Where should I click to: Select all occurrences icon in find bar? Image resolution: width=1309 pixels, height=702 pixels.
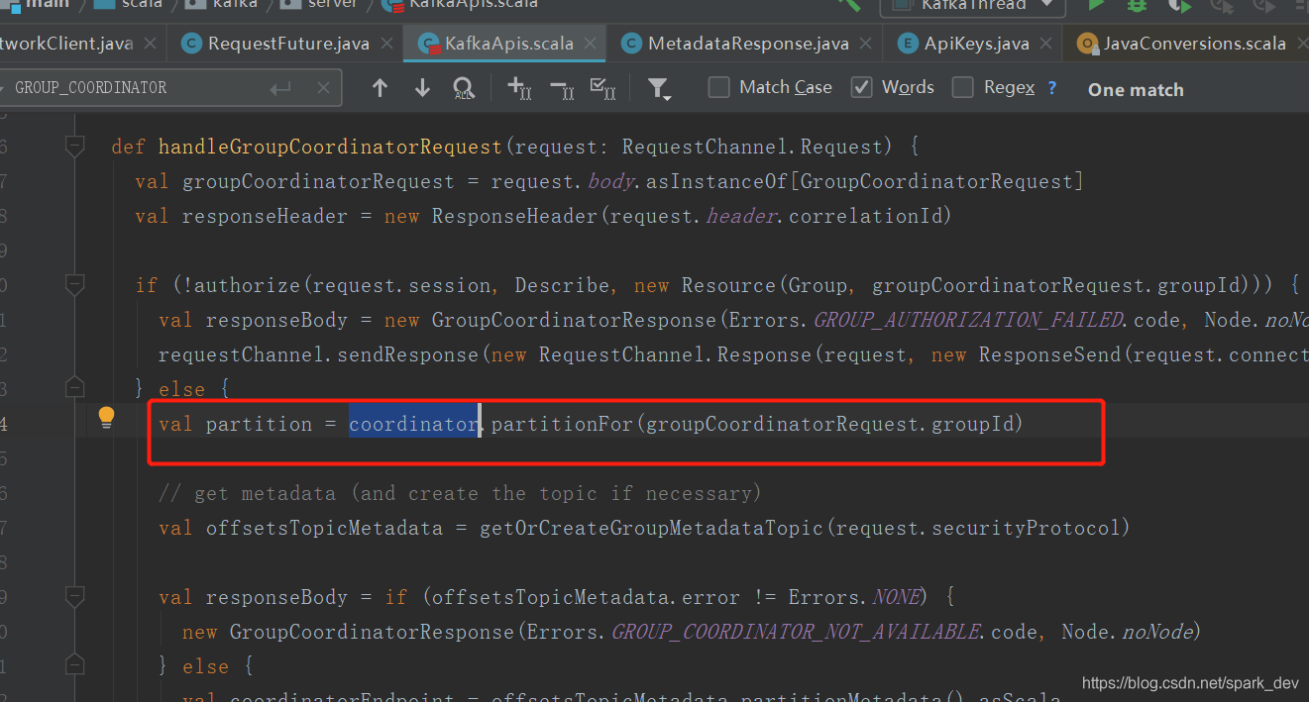click(603, 88)
